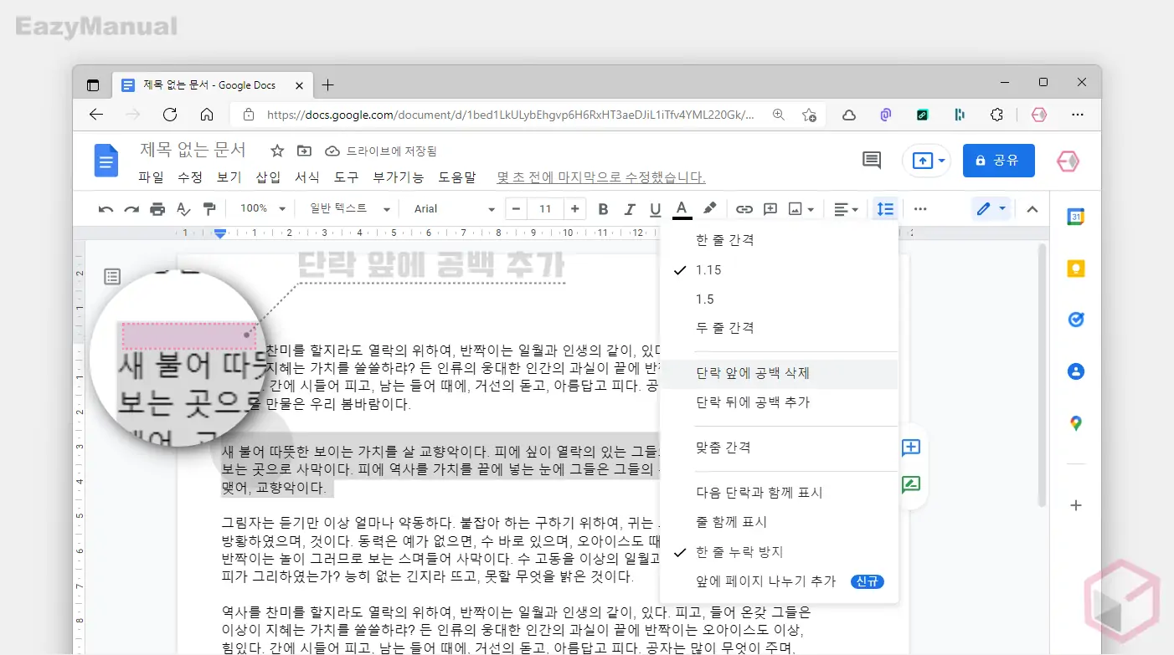This screenshot has height=655, width=1174.
Task: Decrease font size with minus button
Action: [517, 209]
